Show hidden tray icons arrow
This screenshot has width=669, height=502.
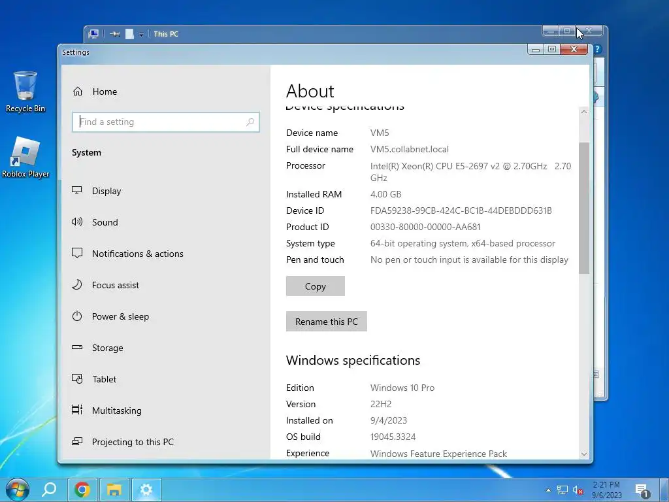[548, 490]
